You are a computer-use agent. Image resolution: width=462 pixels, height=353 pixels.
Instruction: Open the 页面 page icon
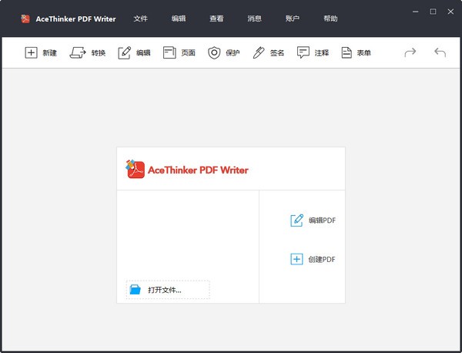pyautogui.click(x=169, y=52)
